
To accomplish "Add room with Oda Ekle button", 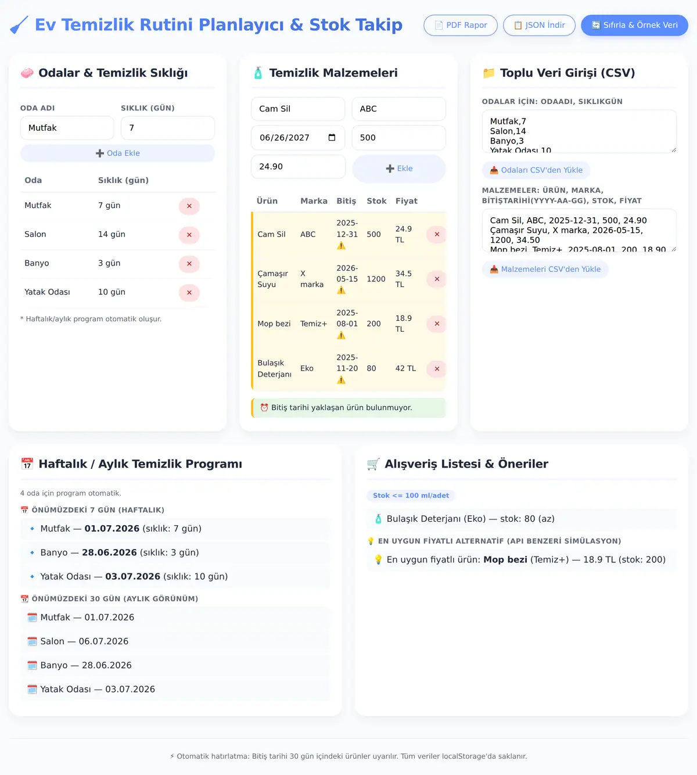I will pyautogui.click(x=117, y=153).
